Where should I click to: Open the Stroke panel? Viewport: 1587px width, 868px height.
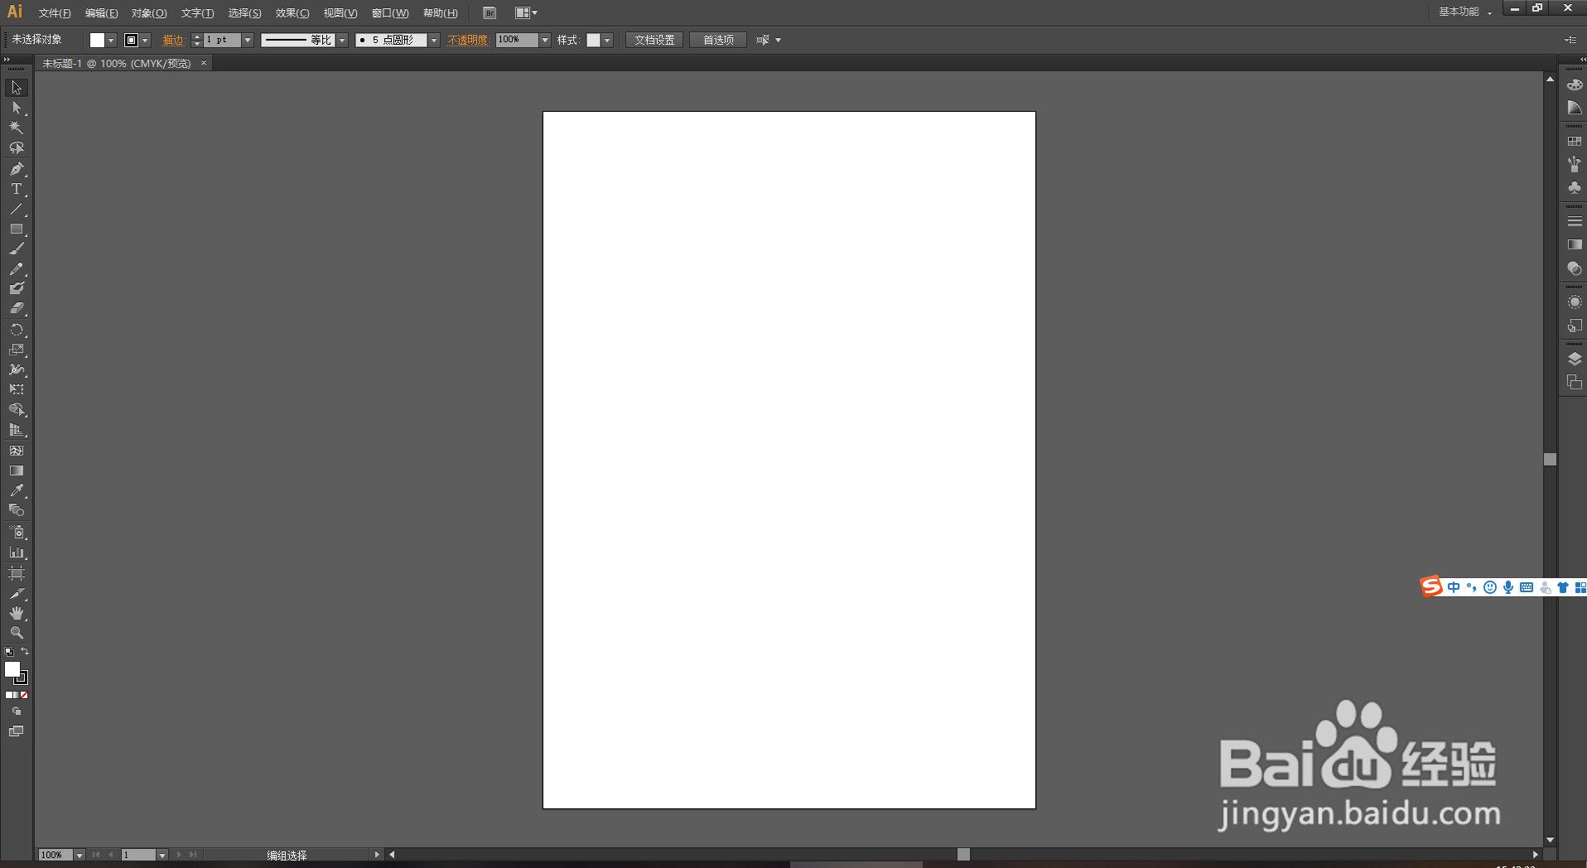tap(1575, 221)
